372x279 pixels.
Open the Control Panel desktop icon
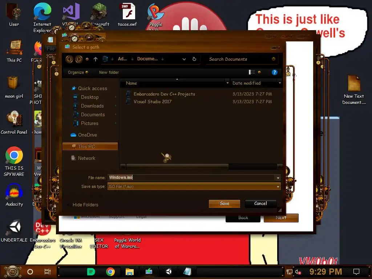14,123
